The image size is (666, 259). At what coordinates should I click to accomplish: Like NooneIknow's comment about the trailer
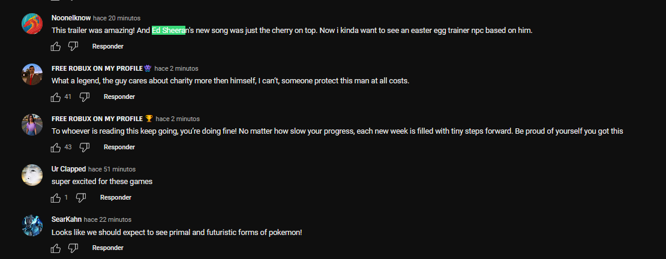click(56, 46)
